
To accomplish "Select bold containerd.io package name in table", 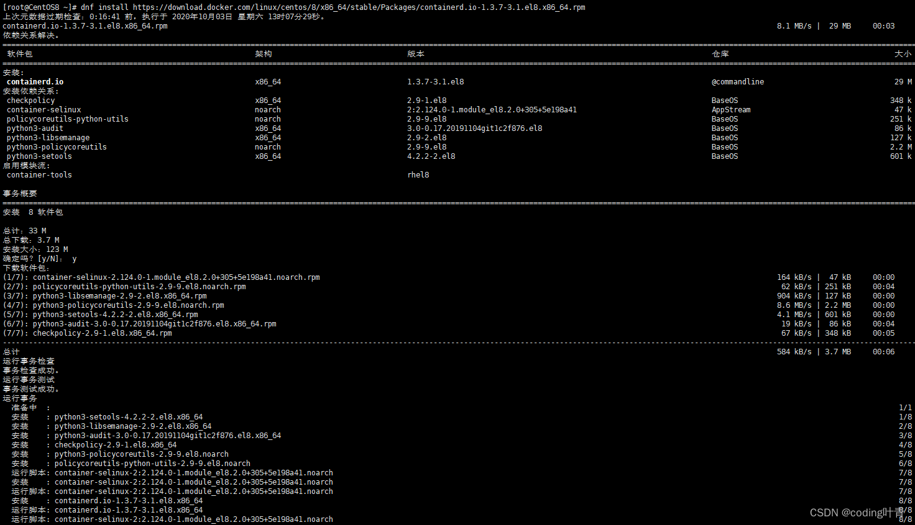I will pos(35,82).
